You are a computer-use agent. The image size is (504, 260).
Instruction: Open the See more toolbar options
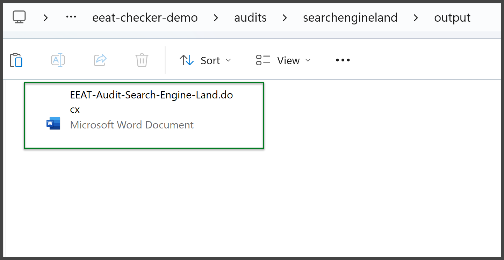pyautogui.click(x=343, y=60)
